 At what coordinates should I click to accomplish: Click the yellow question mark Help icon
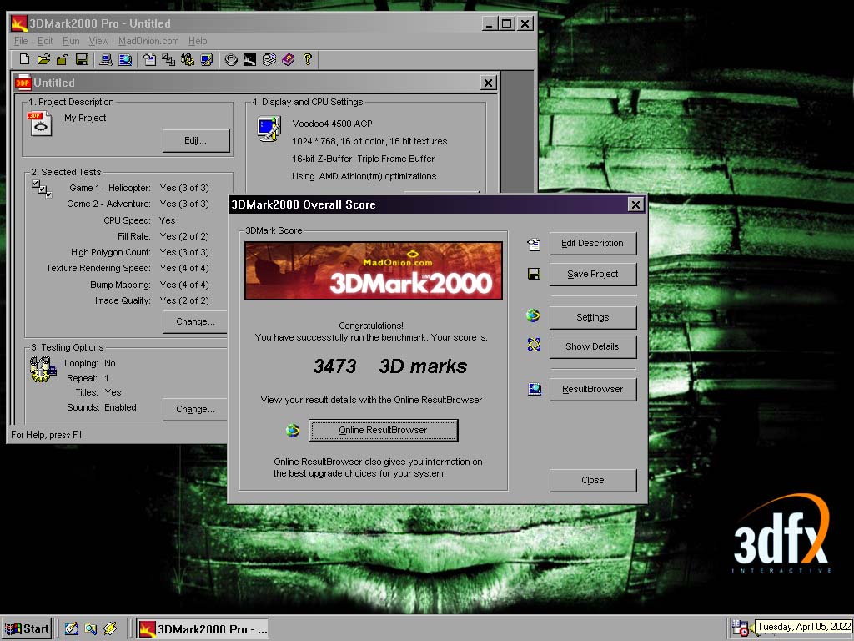pyautogui.click(x=307, y=59)
